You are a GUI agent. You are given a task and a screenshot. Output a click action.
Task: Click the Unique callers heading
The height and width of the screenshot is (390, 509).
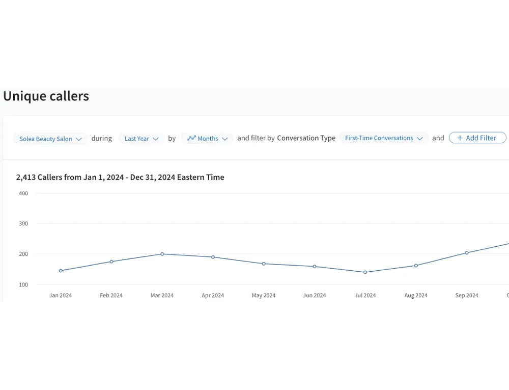(x=46, y=96)
